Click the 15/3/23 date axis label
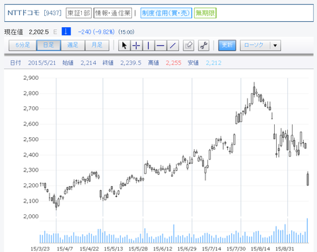Image resolution: width=317 pixels, height=252 pixels. [40, 249]
